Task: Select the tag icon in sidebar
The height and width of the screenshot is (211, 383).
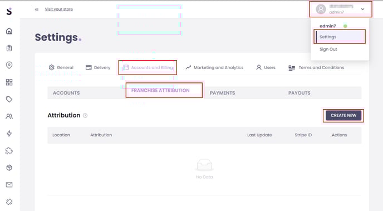Action: (x=9, y=99)
